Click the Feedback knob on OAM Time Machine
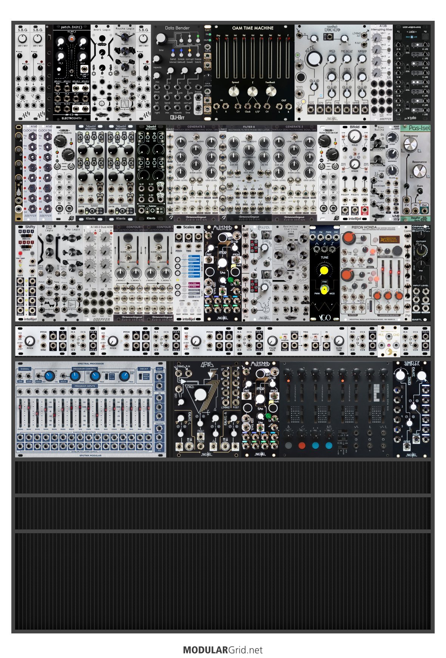 270,91
